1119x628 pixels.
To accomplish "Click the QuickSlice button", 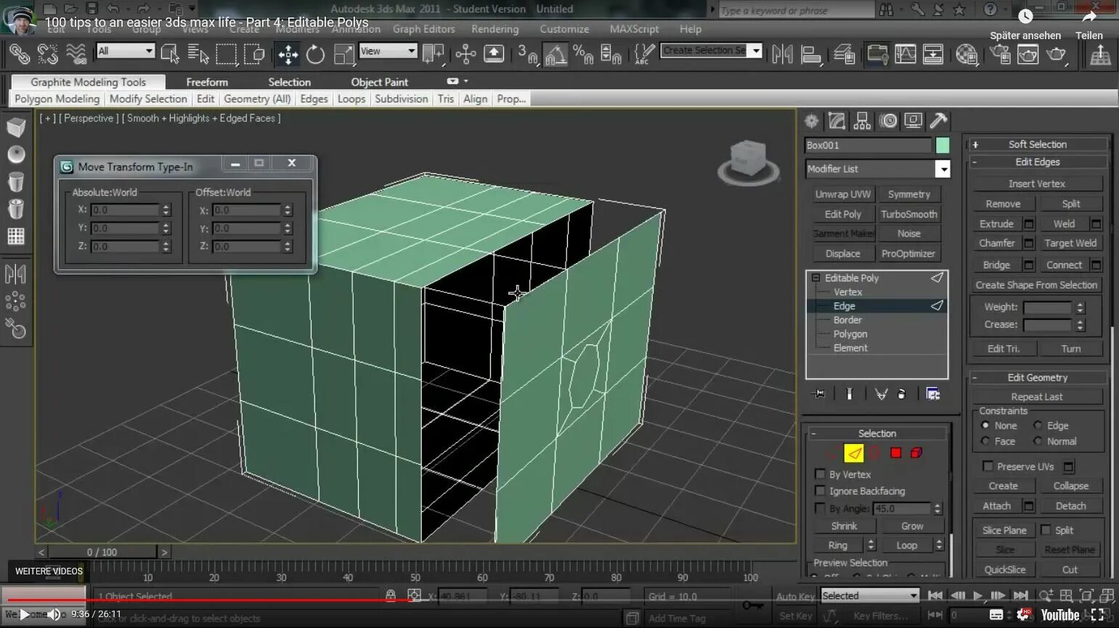I will (1004, 569).
